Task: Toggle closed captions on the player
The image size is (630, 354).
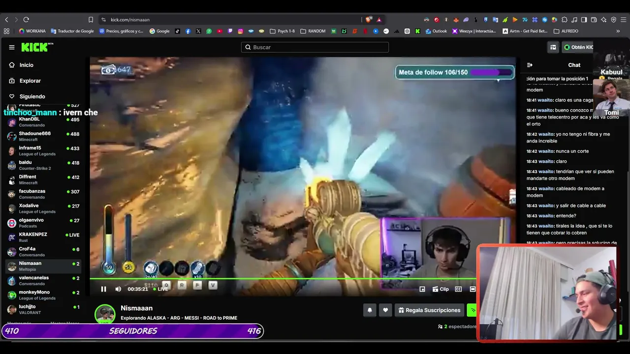Action: click(x=458, y=289)
